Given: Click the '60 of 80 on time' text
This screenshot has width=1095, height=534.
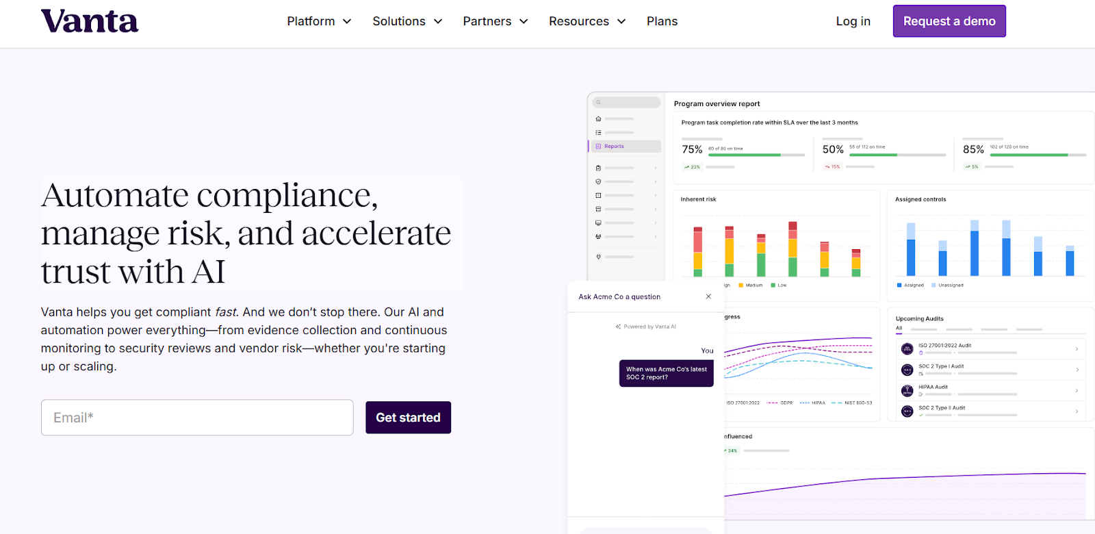Looking at the screenshot, I should [725, 149].
